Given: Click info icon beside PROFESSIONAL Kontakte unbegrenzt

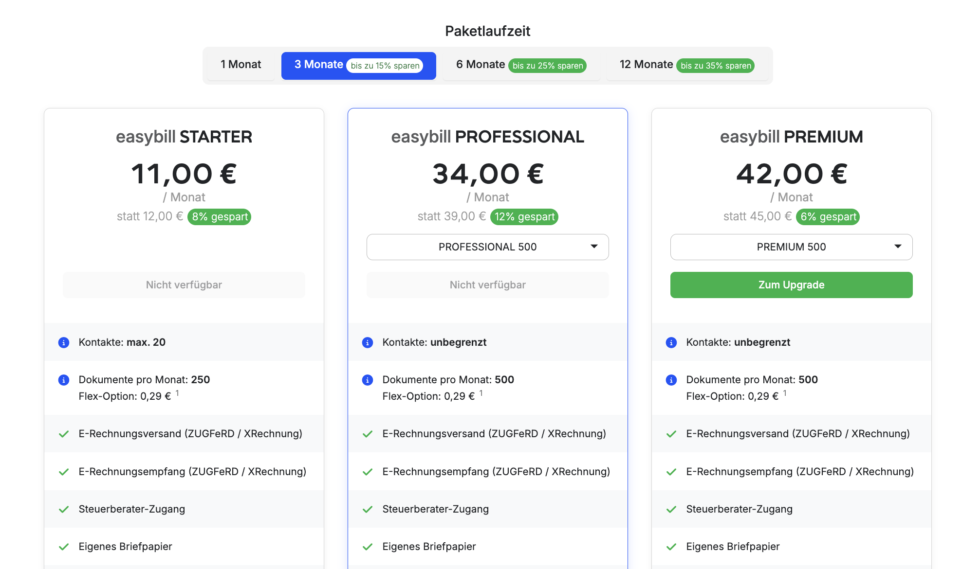Looking at the screenshot, I should [x=368, y=342].
